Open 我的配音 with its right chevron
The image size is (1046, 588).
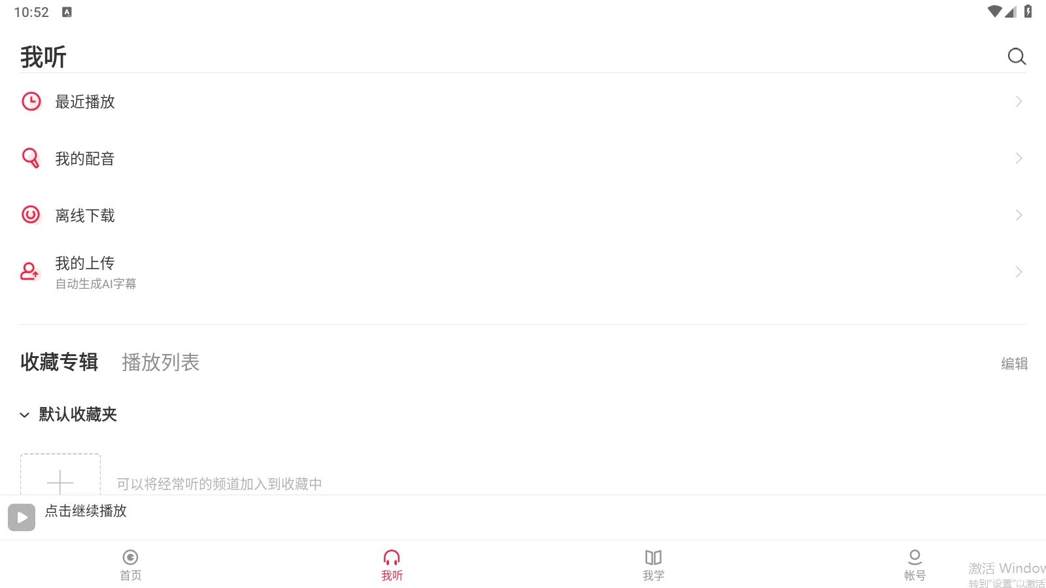pos(1019,158)
